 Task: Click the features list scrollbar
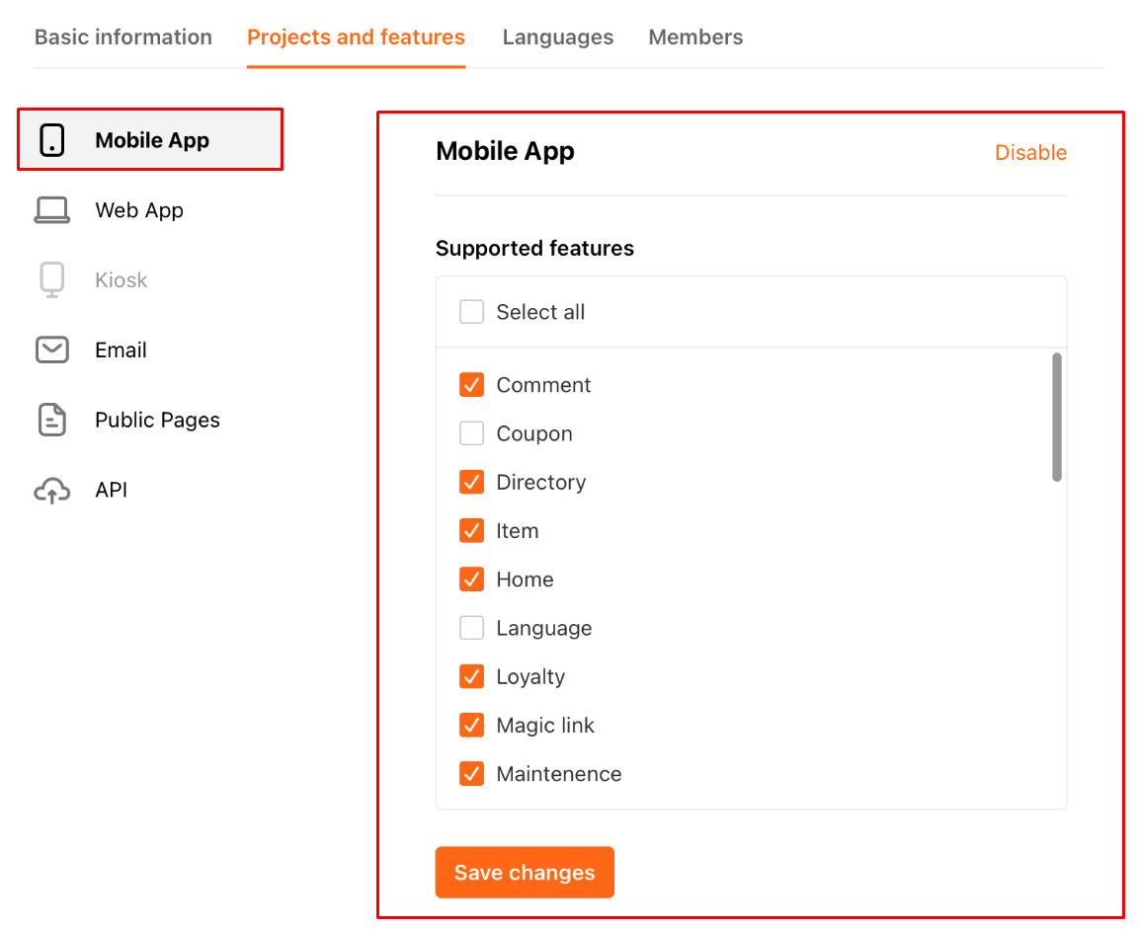pyautogui.click(x=1055, y=415)
